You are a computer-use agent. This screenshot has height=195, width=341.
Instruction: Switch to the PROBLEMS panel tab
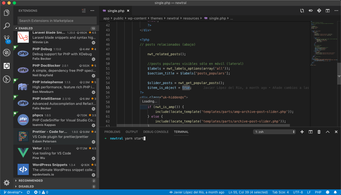(112, 132)
